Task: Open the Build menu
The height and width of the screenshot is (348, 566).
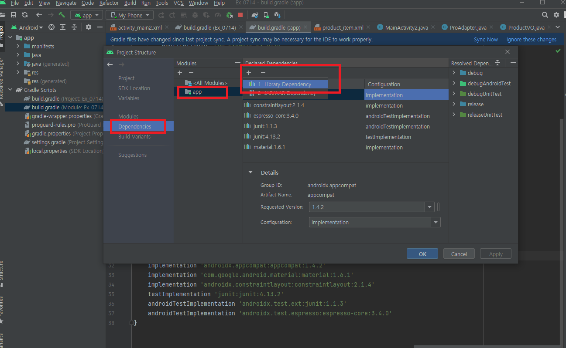Action: coord(130,3)
